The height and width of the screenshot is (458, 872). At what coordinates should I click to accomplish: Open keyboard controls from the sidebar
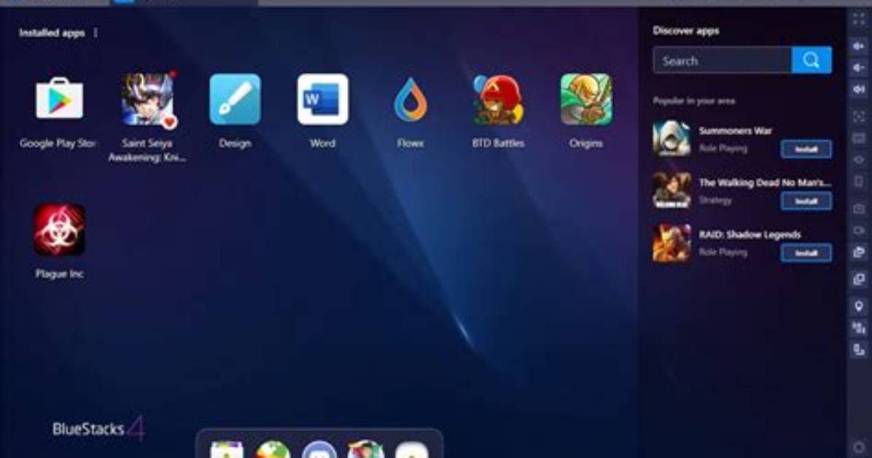click(859, 138)
